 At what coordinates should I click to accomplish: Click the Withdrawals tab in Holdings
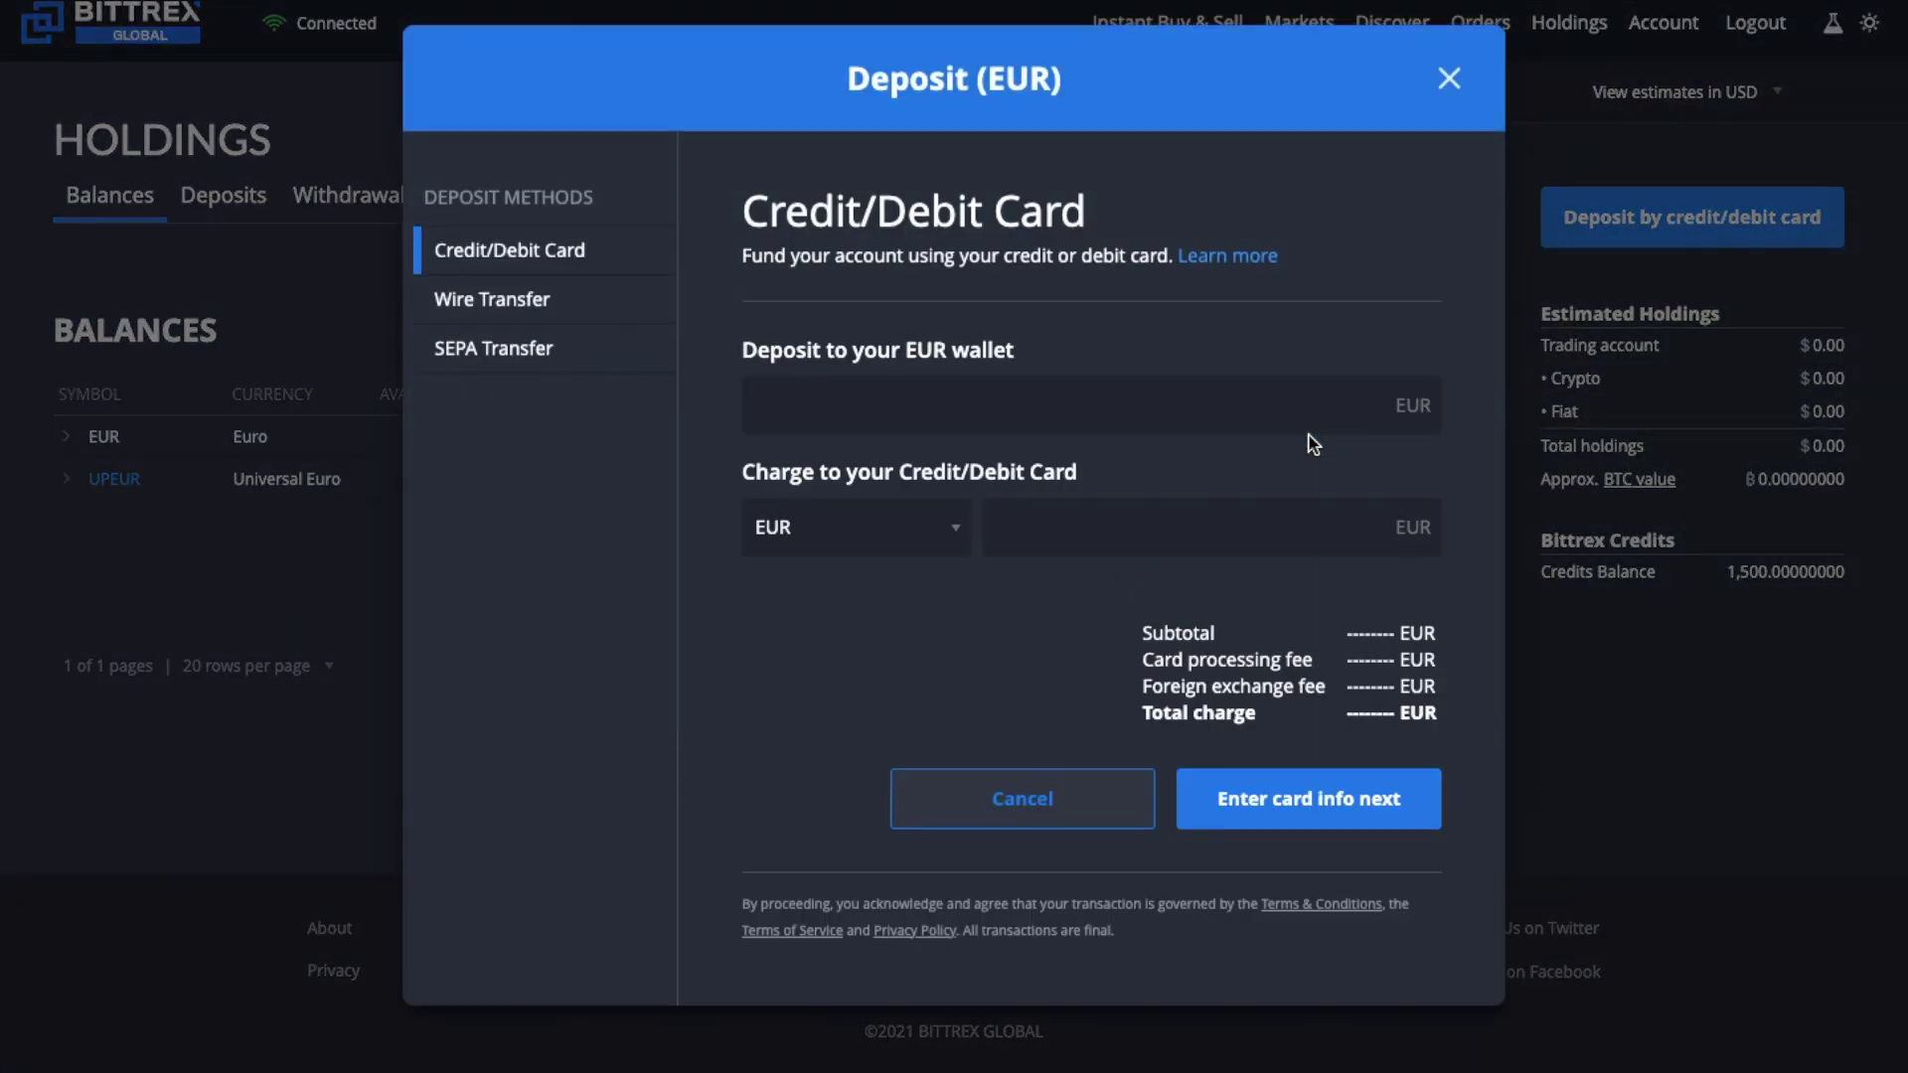(347, 195)
